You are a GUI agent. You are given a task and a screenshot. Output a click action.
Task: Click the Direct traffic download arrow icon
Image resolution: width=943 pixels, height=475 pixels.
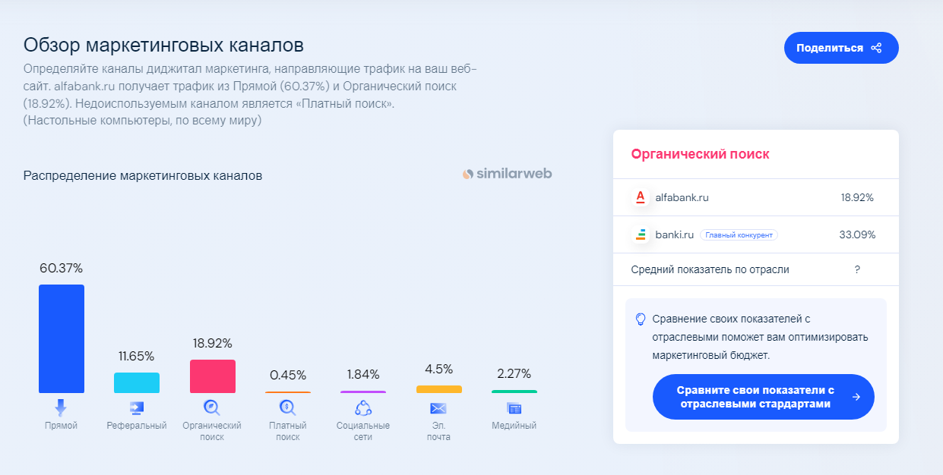tap(61, 407)
